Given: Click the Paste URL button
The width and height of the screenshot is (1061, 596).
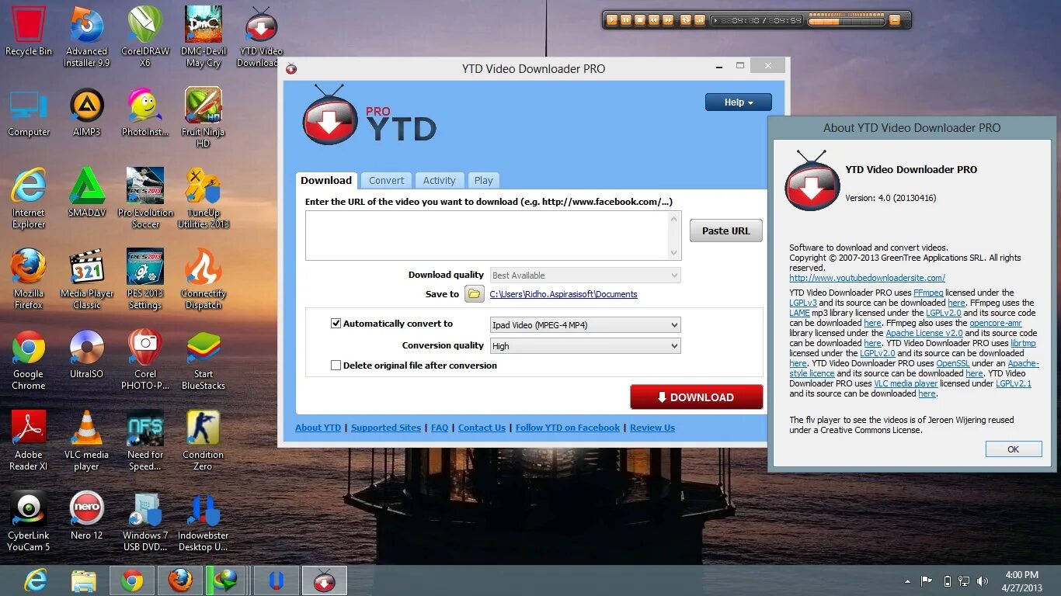Looking at the screenshot, I should [x=726, y=230].
